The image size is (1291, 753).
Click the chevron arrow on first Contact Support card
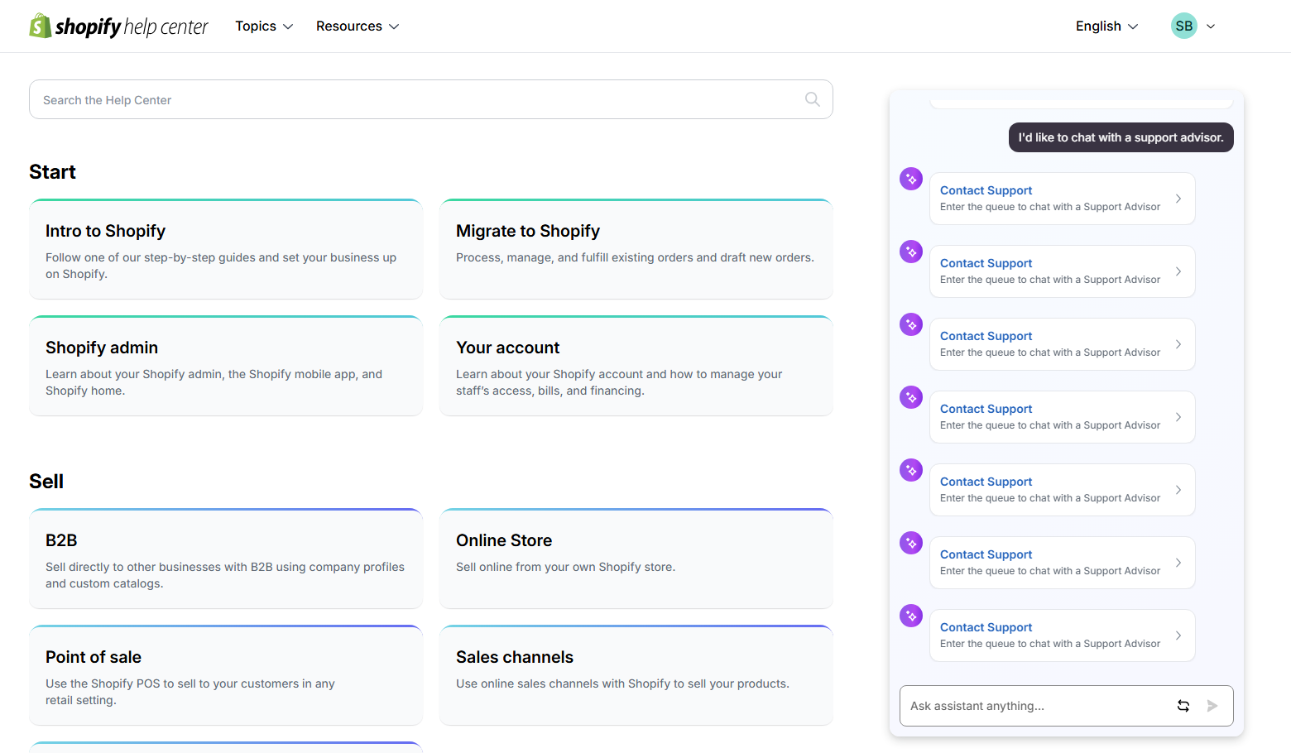pos(1178,199)
